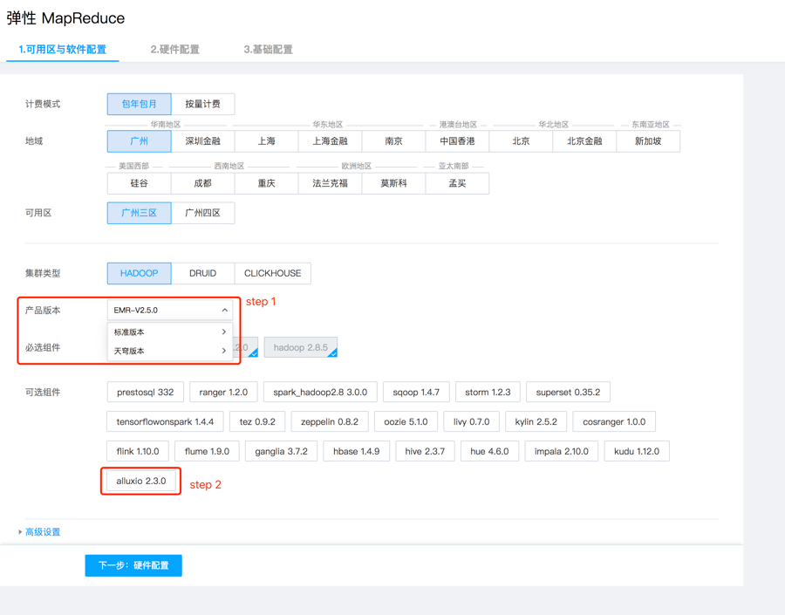Select CLICKHOUSE cluster type

272,273
